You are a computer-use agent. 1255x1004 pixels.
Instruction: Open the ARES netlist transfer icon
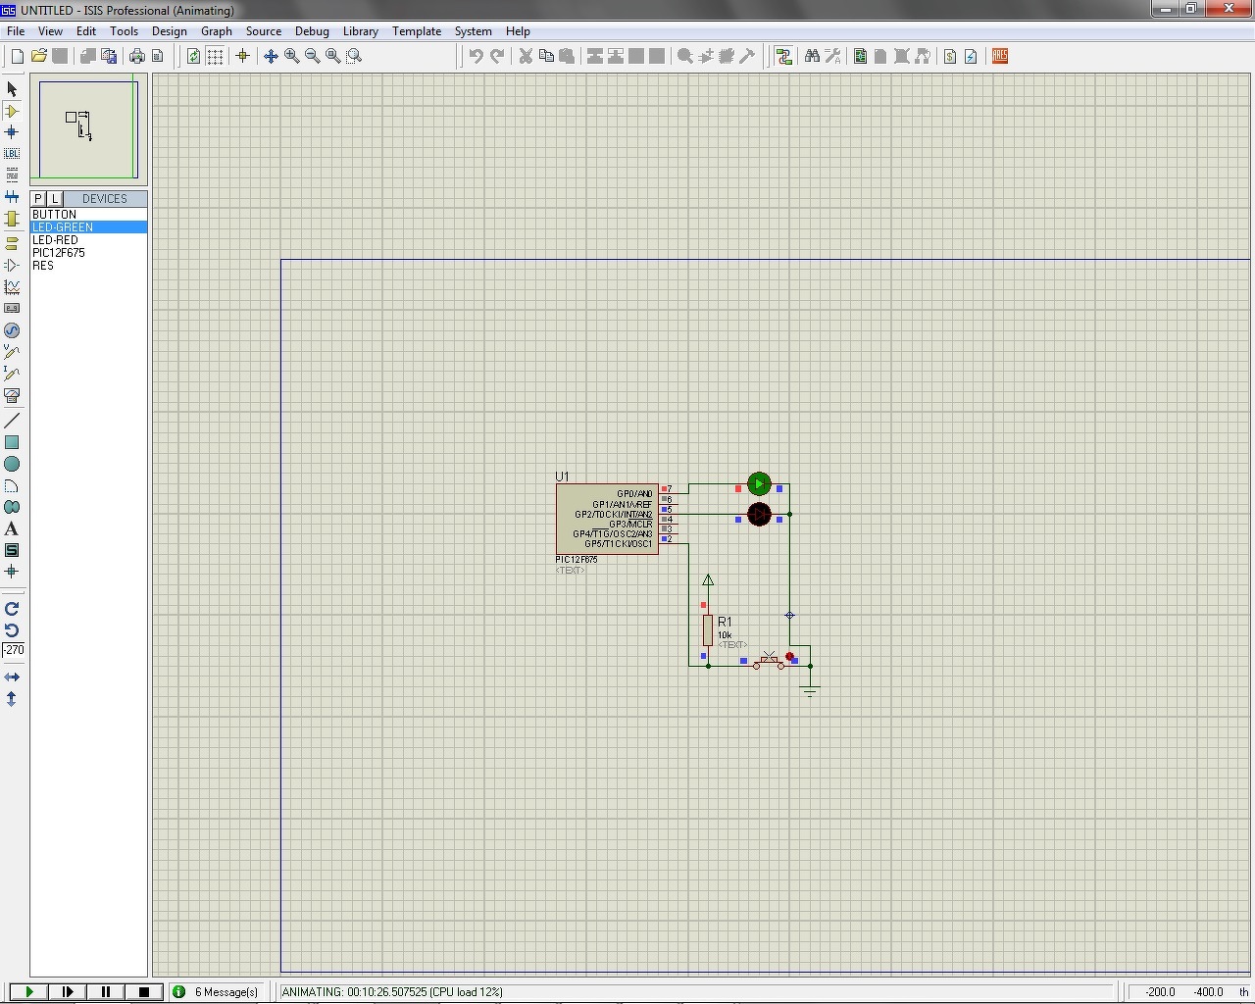[999, 57]
